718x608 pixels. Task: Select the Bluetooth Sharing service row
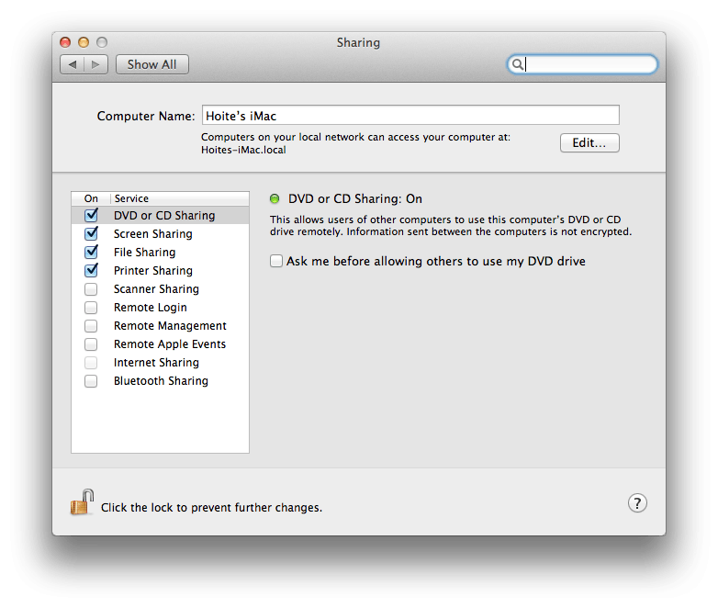pyautogui.click(x=161, y=381)
